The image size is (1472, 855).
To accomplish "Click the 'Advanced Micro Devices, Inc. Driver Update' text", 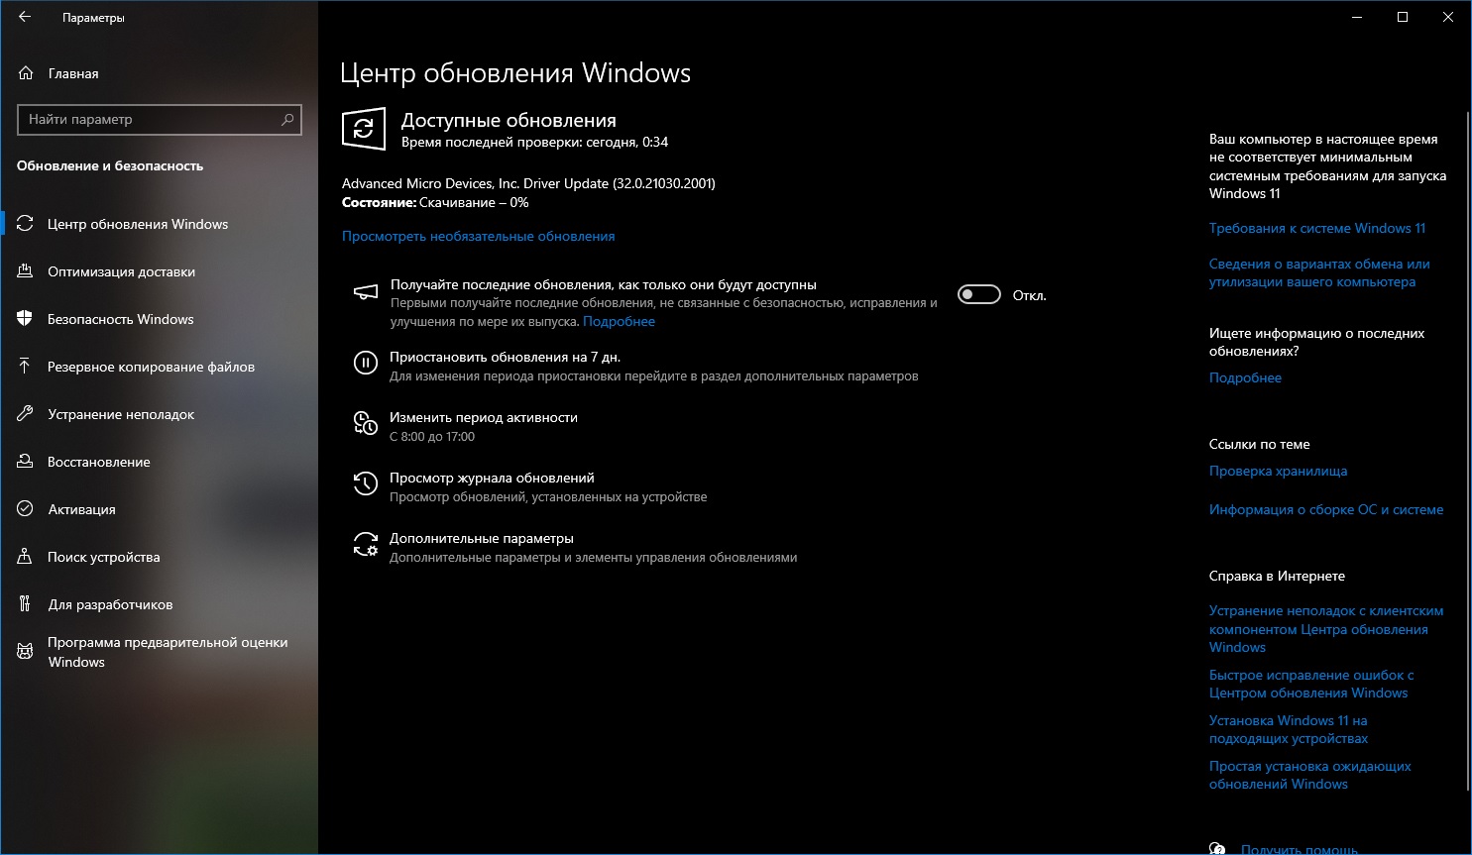I will click(528, 183).
